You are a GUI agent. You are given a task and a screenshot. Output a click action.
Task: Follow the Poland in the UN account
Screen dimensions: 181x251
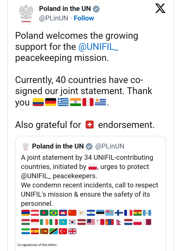point(84,18)
